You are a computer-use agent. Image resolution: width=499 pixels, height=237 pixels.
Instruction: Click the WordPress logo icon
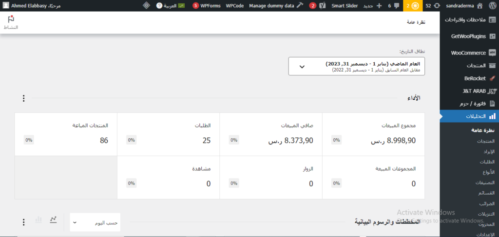(x=494, y=5)
